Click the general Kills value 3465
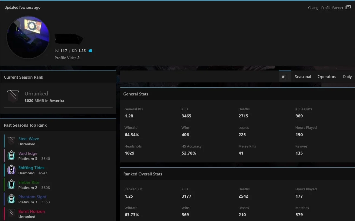The width and height of the screenshot is (355, 221). click(x=186, y=116)
